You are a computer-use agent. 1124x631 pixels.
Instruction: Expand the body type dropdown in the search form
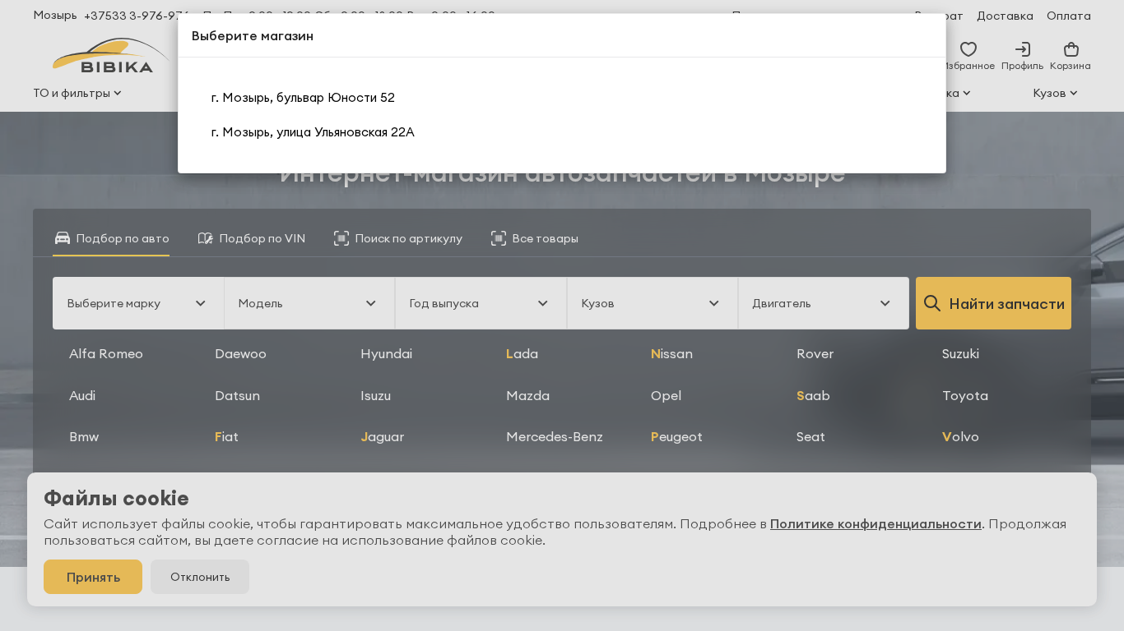[x=652, y=303]
